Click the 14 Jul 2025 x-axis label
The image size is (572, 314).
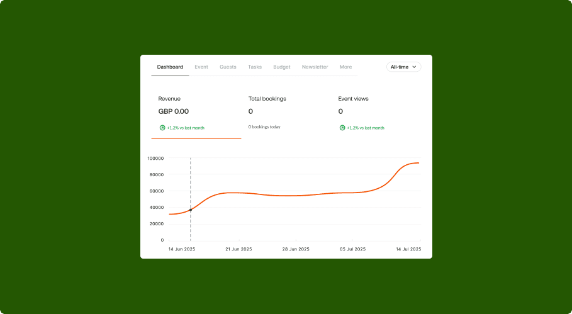[408, 249]
